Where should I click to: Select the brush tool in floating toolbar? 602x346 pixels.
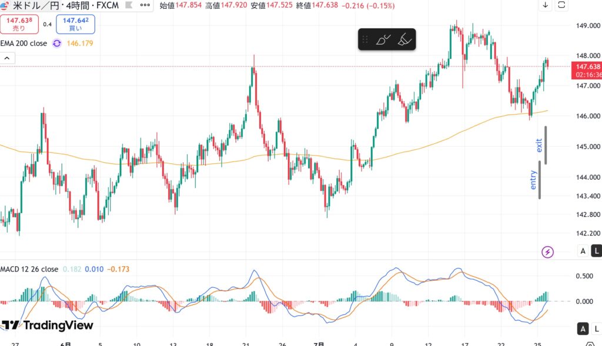click(383, 39)
